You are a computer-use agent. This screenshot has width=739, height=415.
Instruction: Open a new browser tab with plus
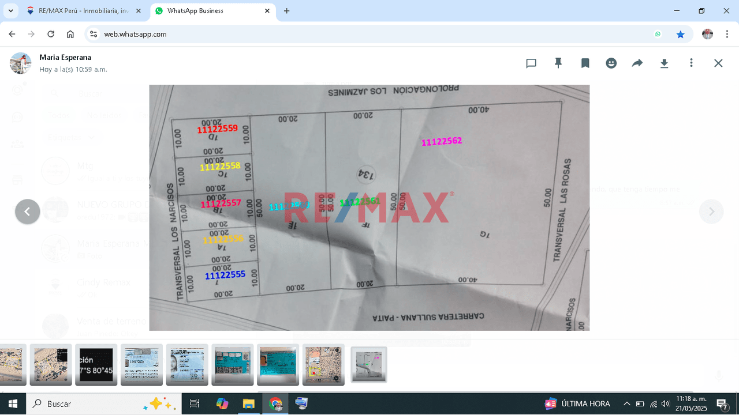point(286,10)
